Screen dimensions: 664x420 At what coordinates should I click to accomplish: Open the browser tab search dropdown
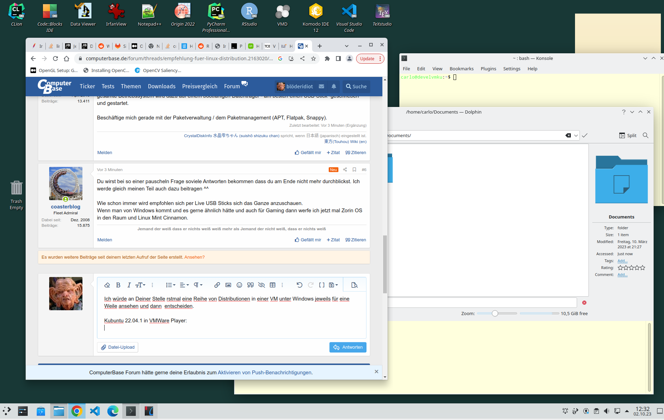tap(347, 46)
